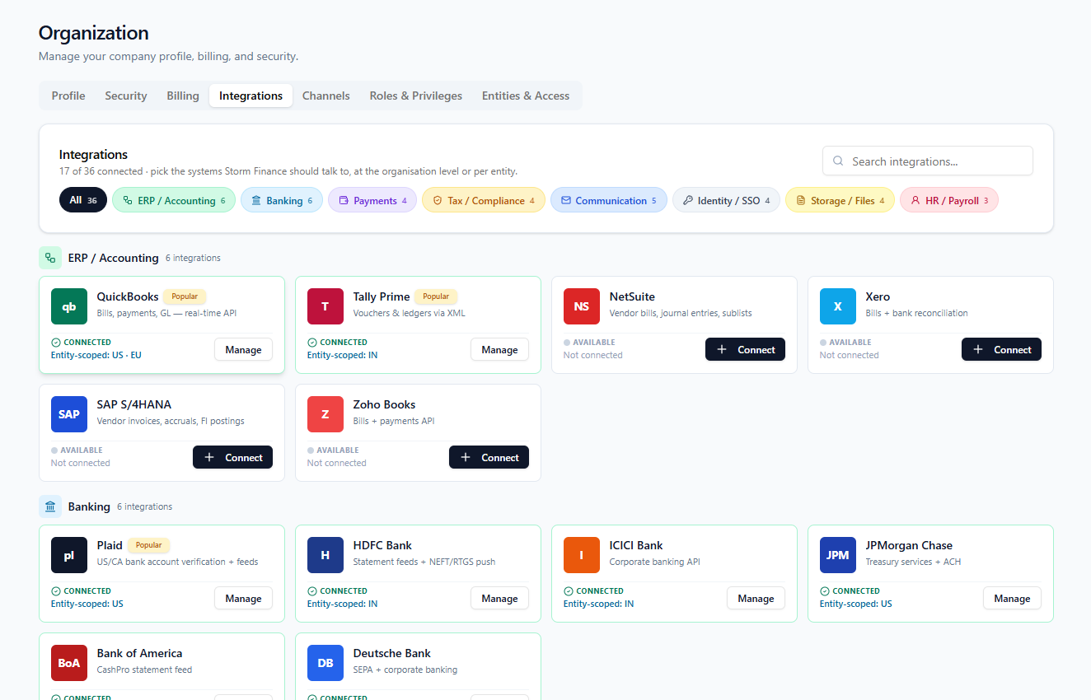
Task: Click the 'Organization' page heading
Action: tap(94, 33)
